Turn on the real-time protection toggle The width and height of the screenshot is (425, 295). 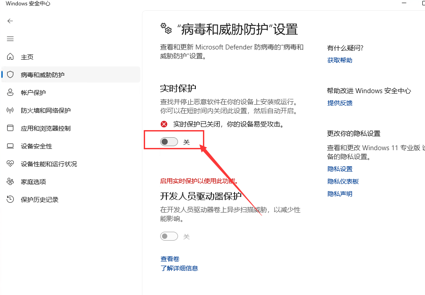tap(169, 142)
